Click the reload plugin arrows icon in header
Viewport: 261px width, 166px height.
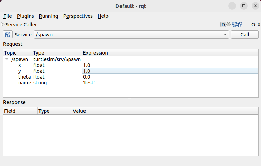[x=234, y=24]
